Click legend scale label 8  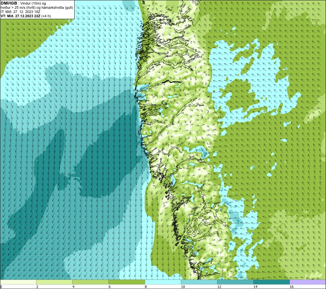(146, 287)
